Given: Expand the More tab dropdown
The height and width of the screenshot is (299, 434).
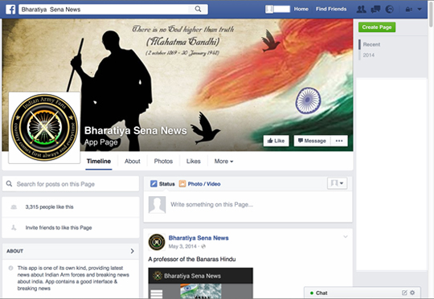Looking at the screenshot, I should 223,161.
